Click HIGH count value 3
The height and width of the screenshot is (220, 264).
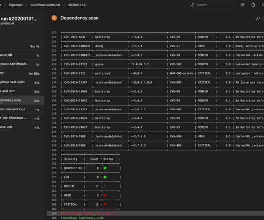click(98, 195)
